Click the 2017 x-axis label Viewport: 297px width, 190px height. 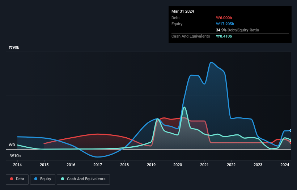coord(98,165)
